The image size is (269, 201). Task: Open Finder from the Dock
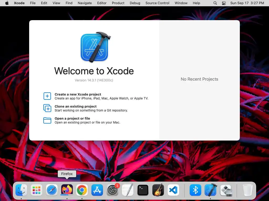click(x=21, y=190)
